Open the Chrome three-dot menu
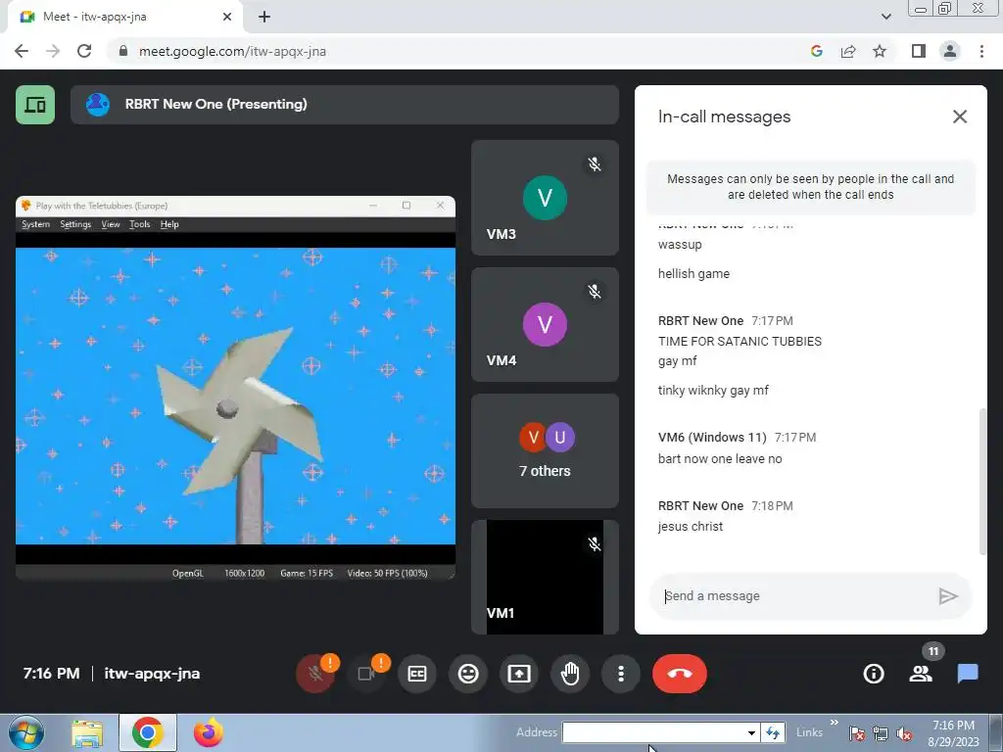1003x752 pixels. pos(981,51)
